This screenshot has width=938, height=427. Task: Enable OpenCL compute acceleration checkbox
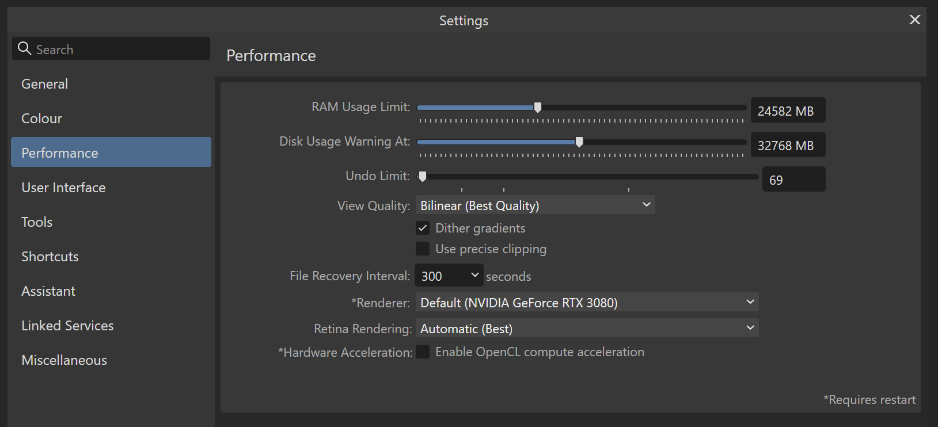click(423, 352)
